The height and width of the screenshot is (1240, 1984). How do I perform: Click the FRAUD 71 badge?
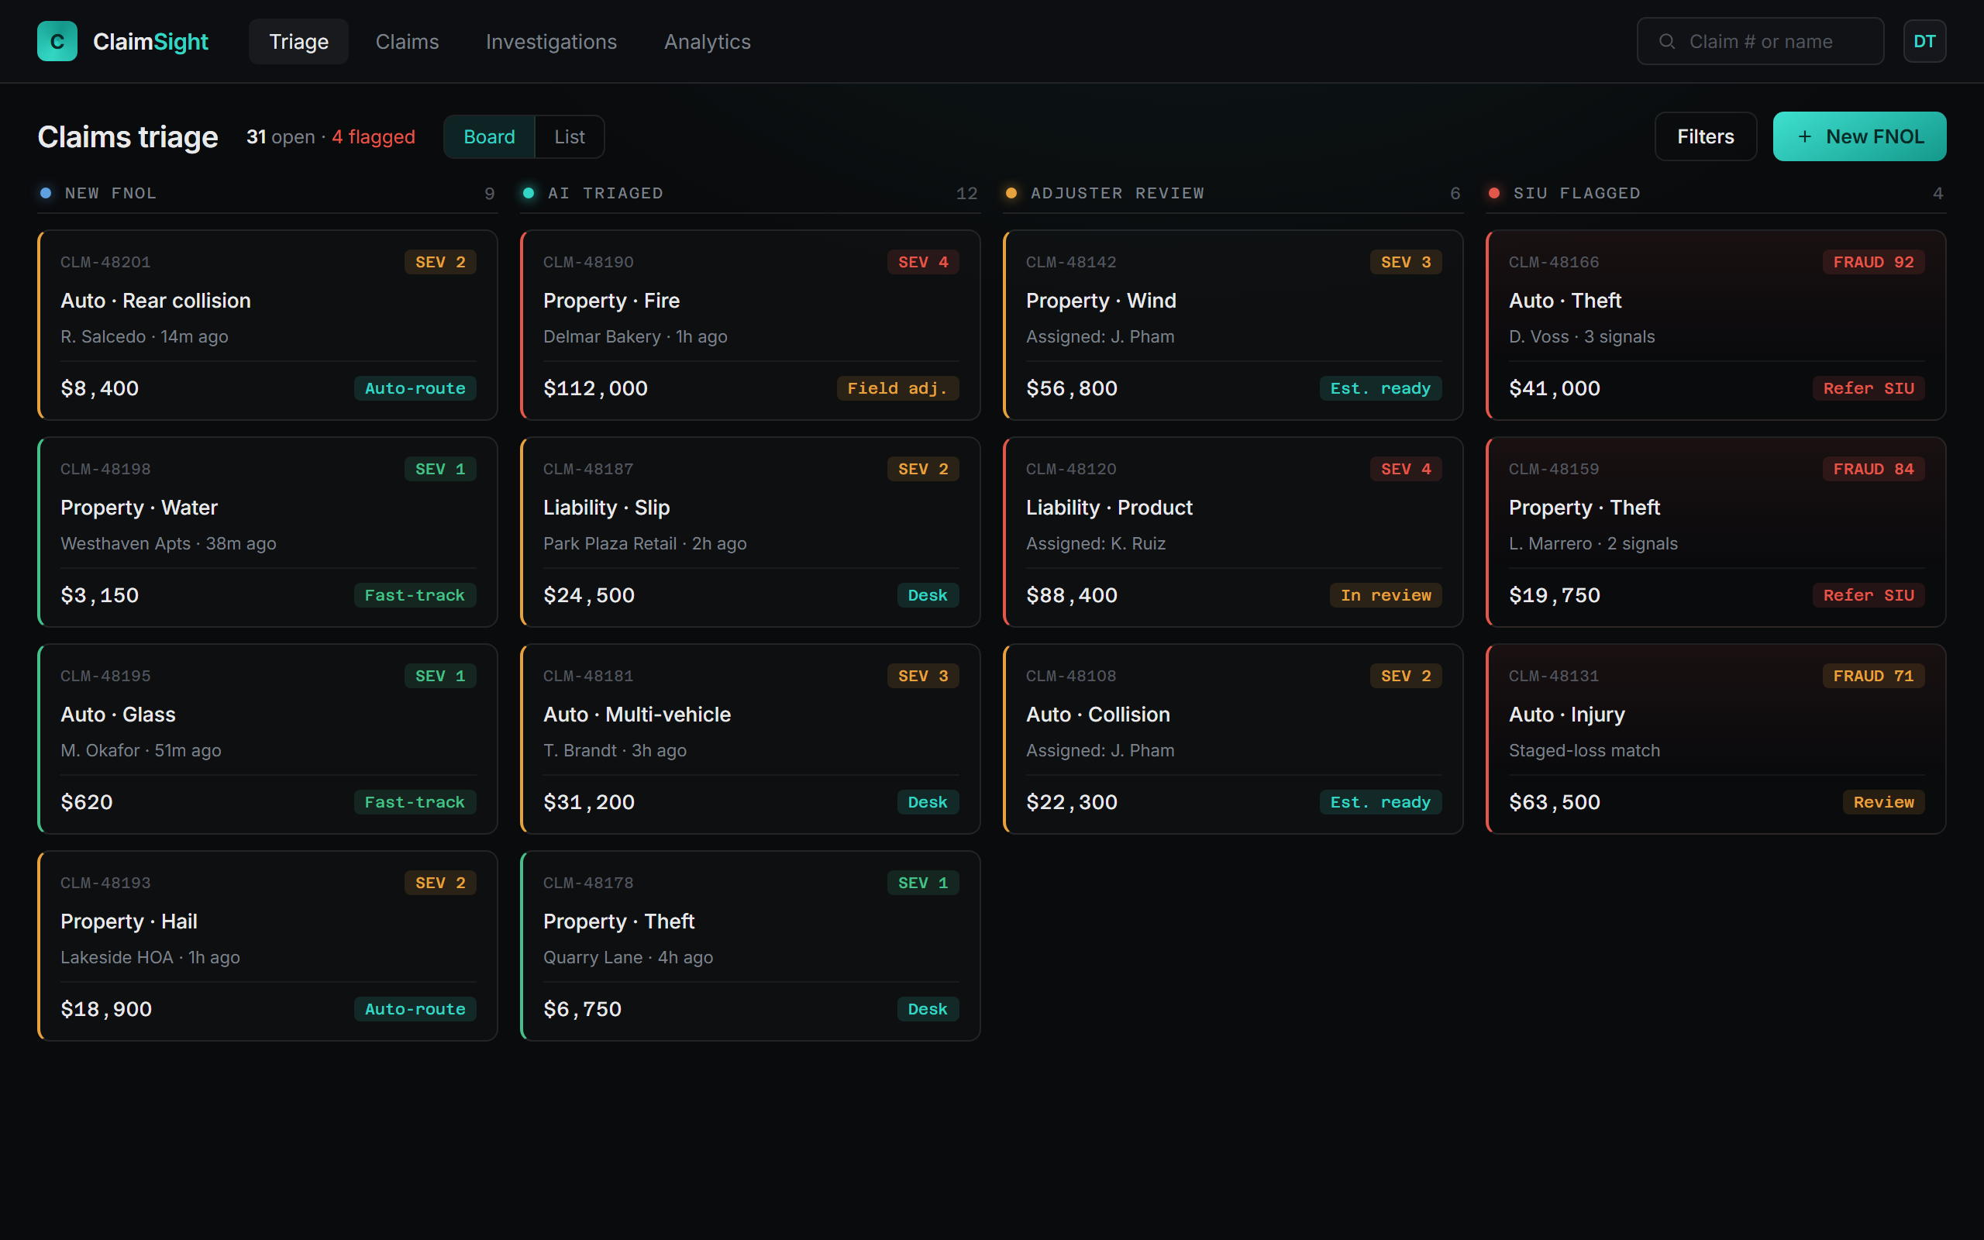click(x=1873, y=676)
